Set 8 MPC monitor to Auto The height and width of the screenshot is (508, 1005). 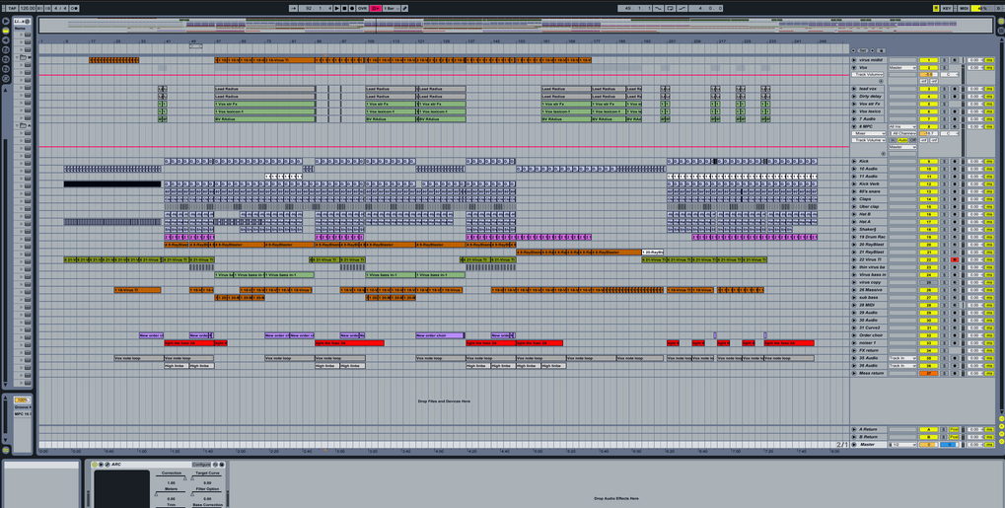pos(902,140)
